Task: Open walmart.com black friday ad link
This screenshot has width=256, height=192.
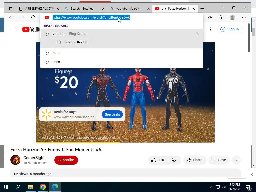Action: point(95,138)
